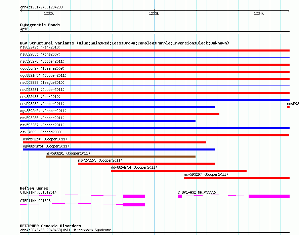Click the right arrow end of the ruler
Screen dimensions: 299x235
point(289,11)
